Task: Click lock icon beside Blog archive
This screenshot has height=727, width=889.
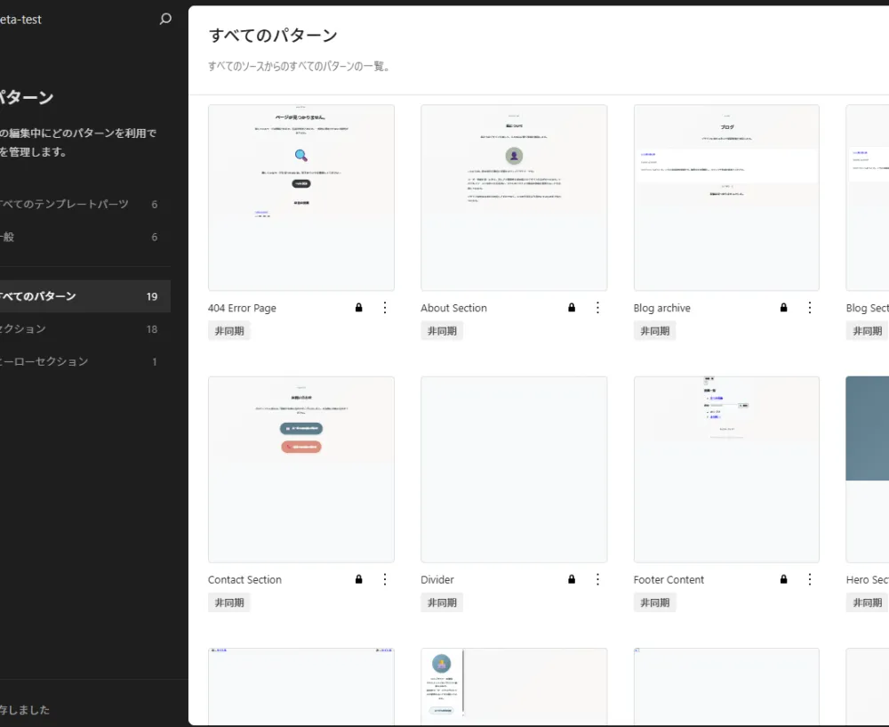Action: (784, 308)
